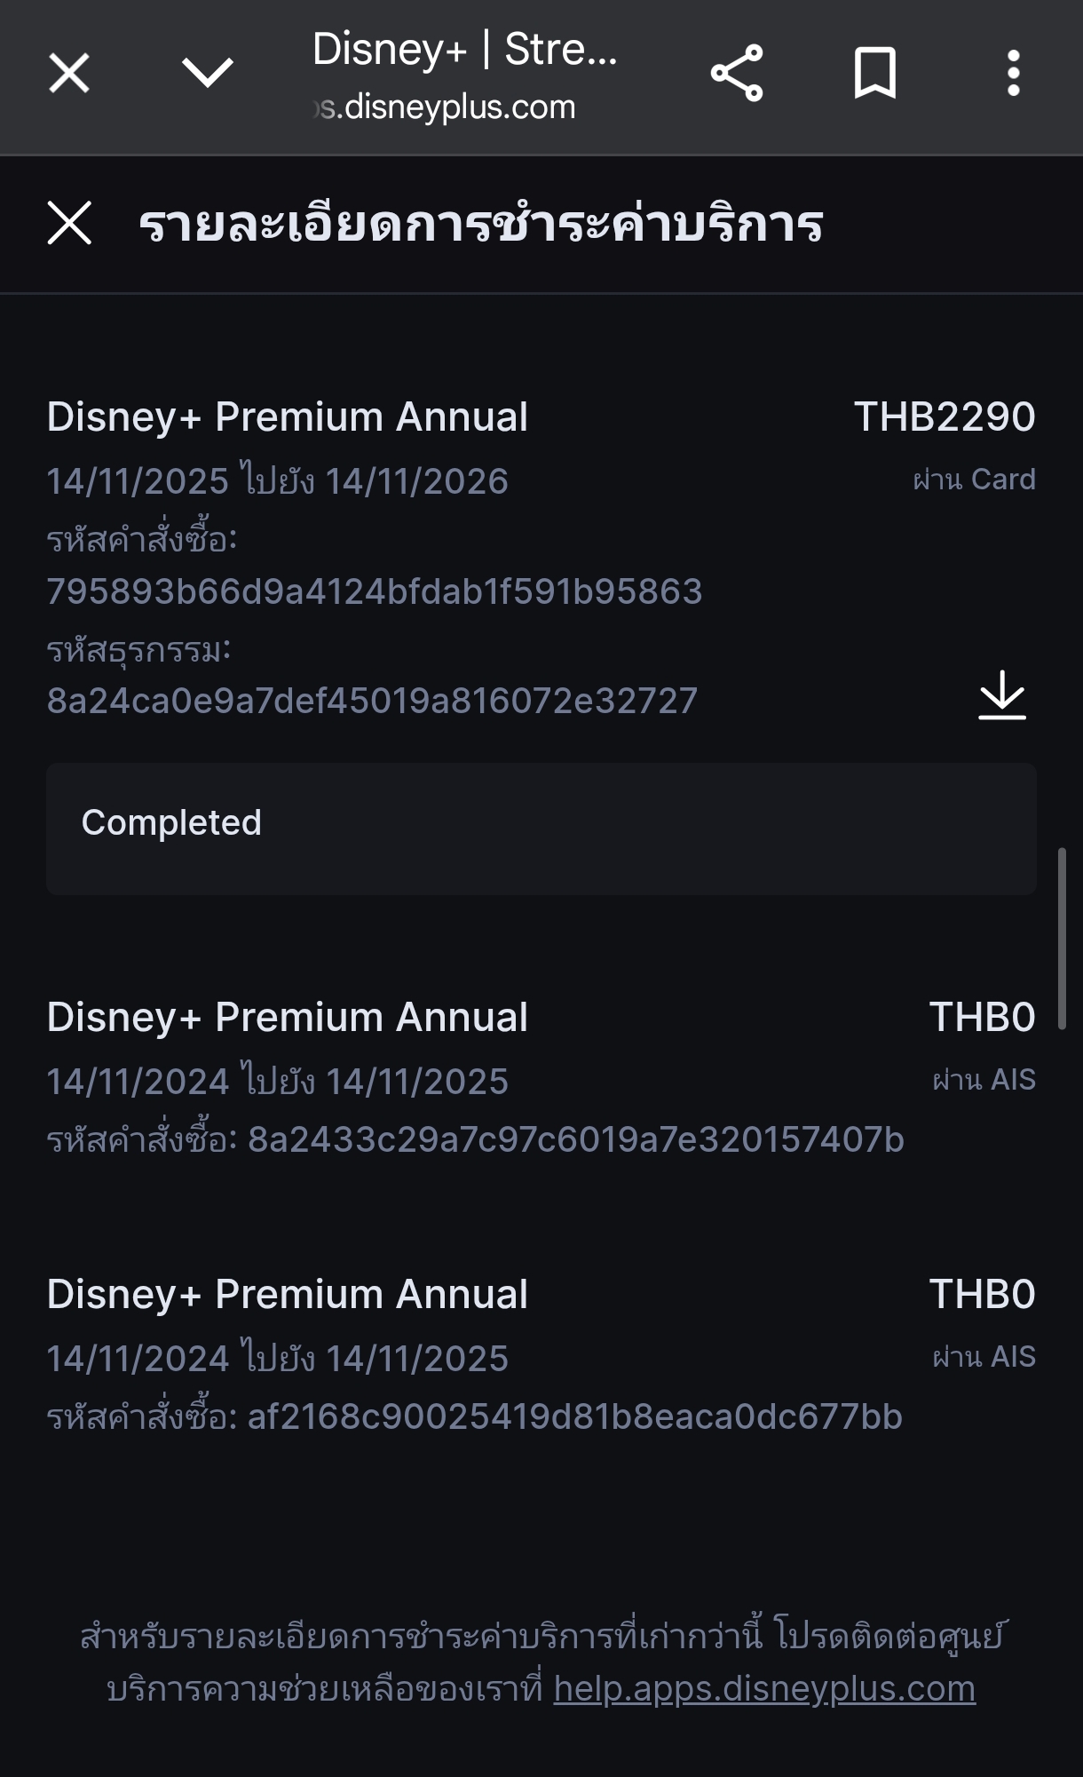This screenshot has width=1083, height=1777.
Task: Download the THB2290 invoice
Action: tap(1002, 694)
